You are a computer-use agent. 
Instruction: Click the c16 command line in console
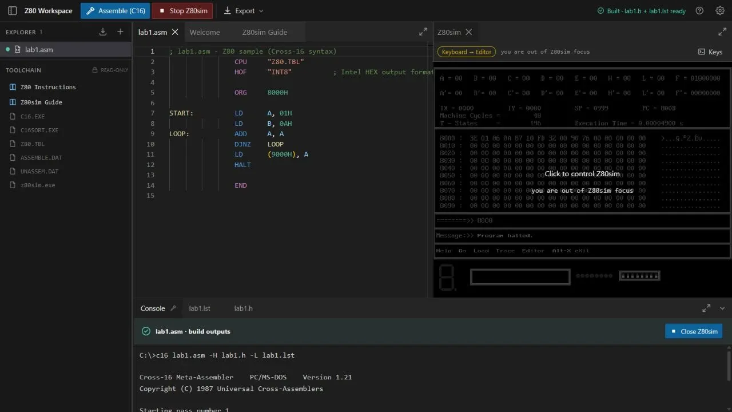217,355
